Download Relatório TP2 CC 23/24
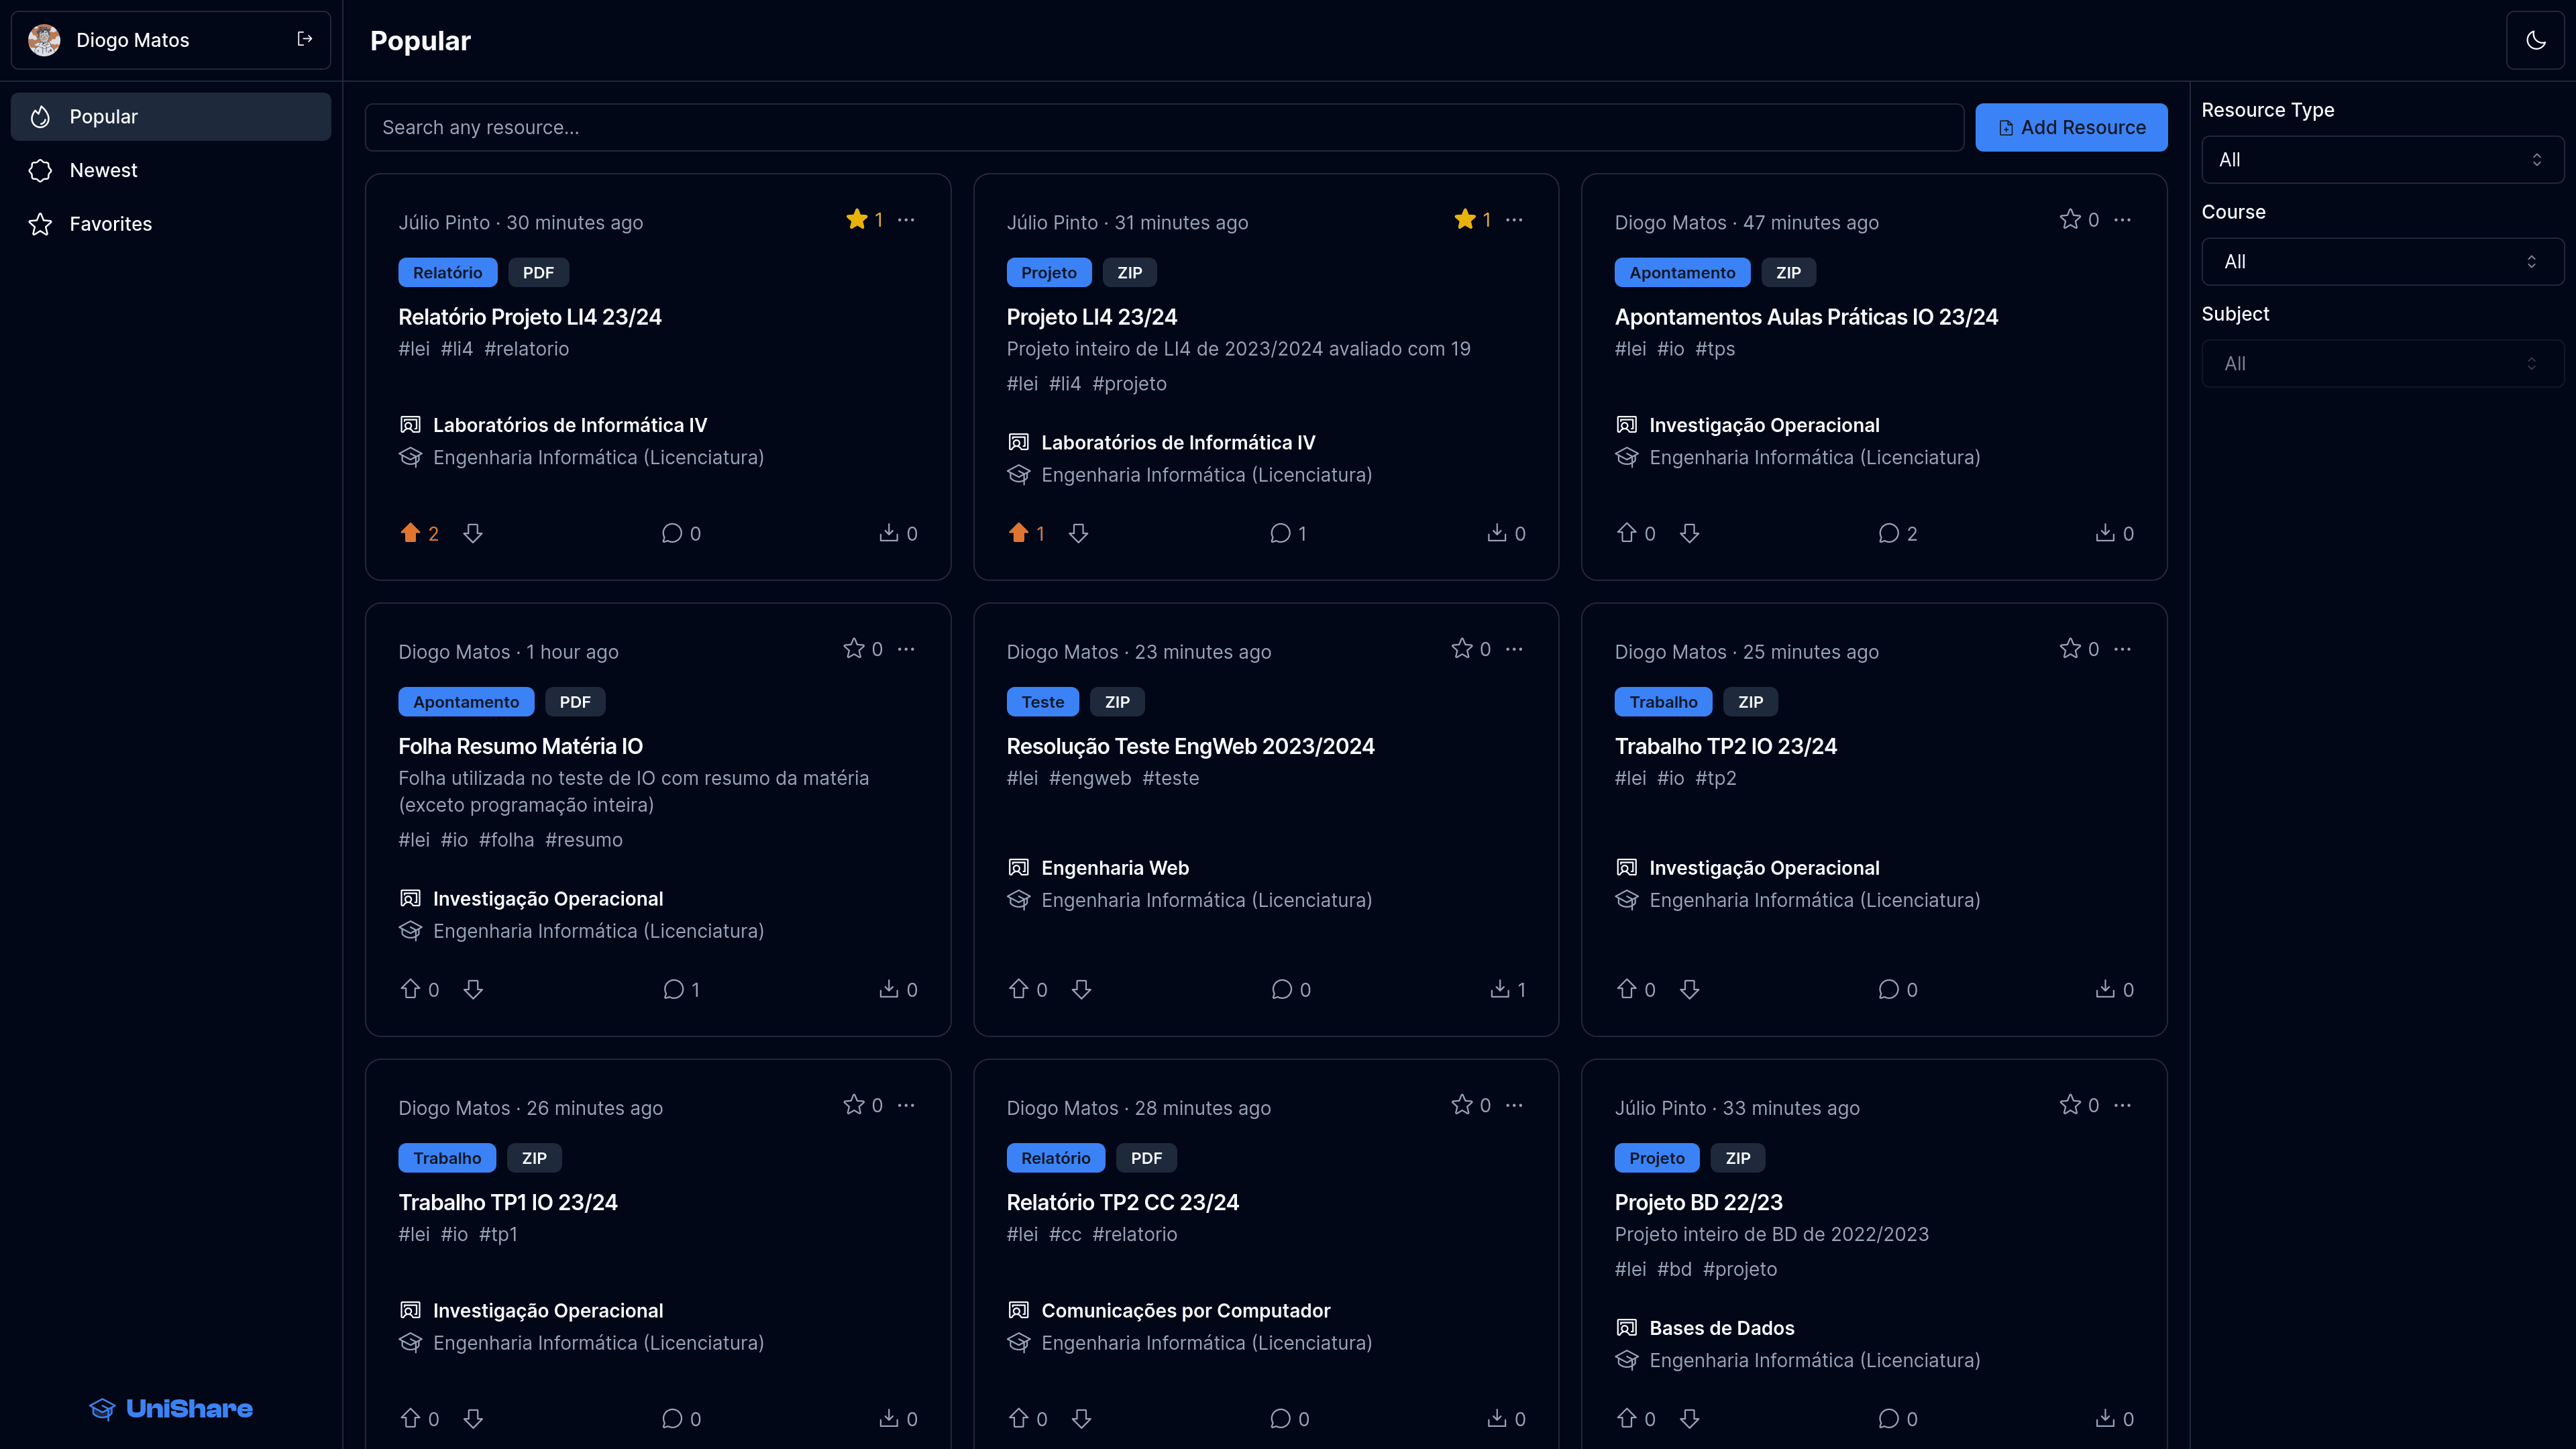Screen dimensions: 2576x1449 1506,1419
